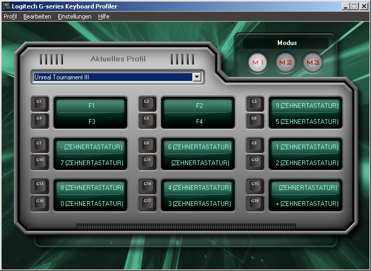Expand the profile dropdown arrow

tap(197, 77)
